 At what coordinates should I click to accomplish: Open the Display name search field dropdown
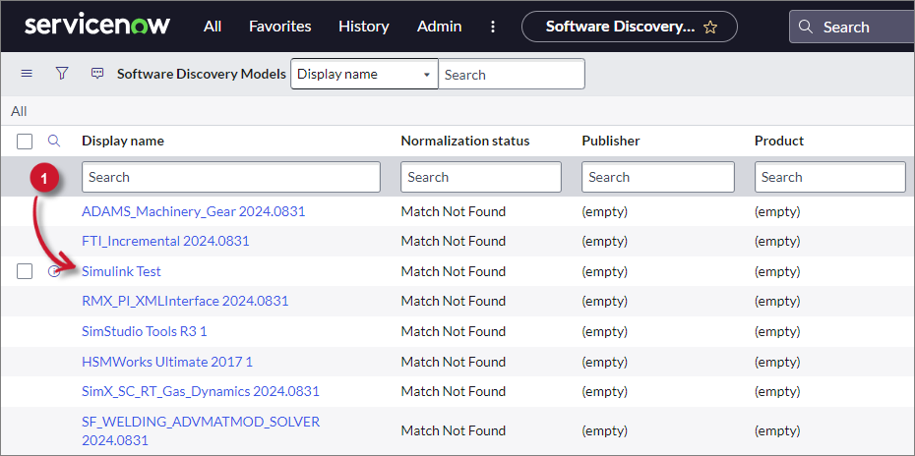point(364,74)
